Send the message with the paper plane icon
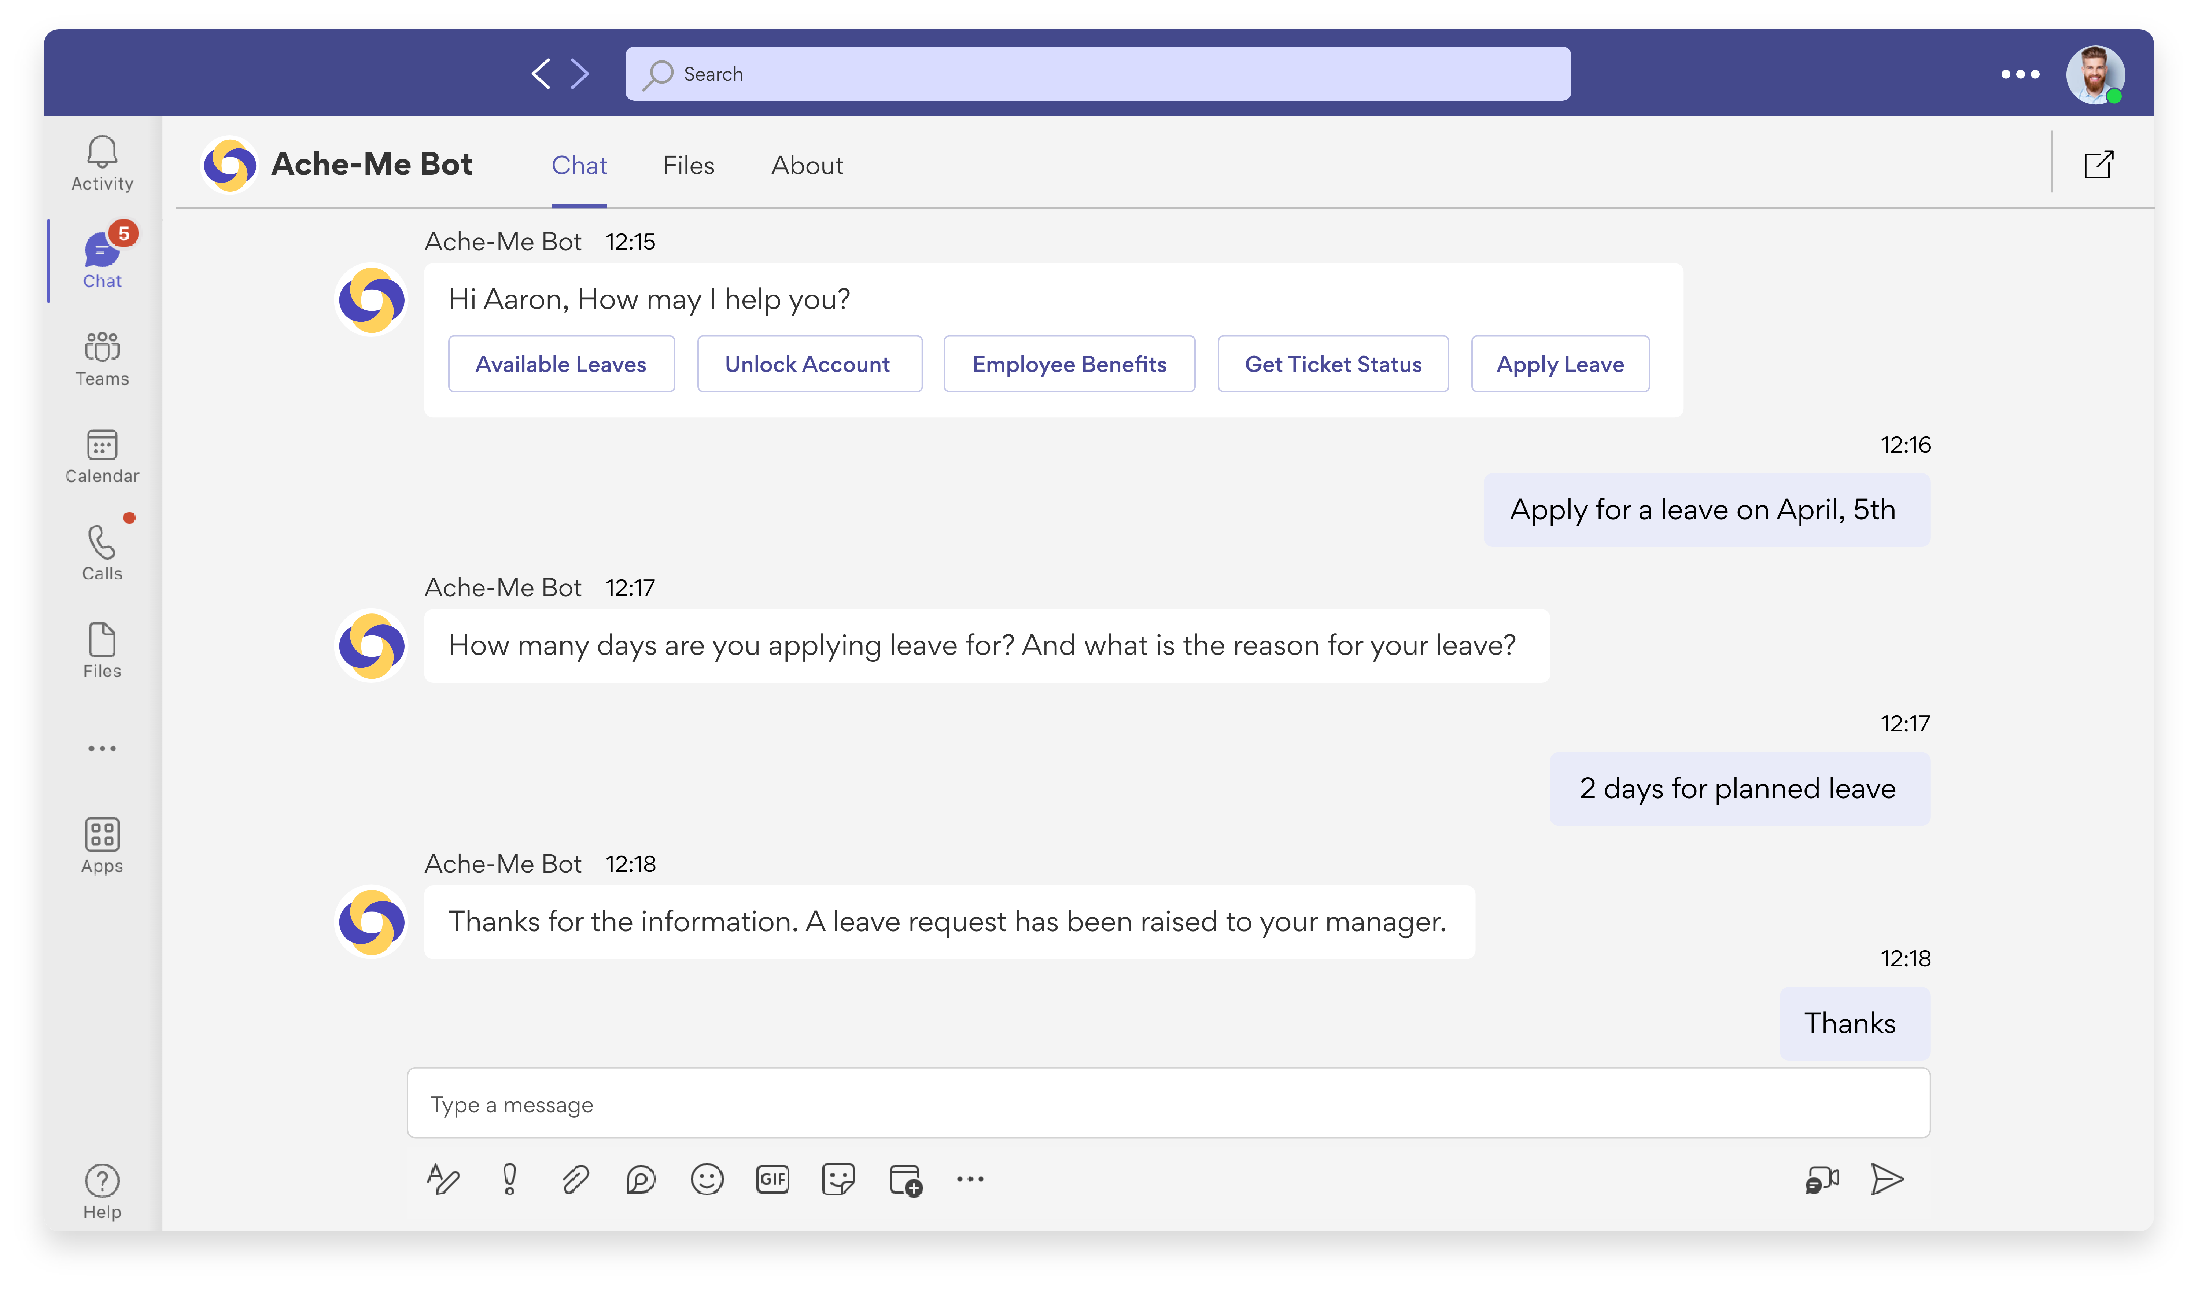Screen dimensions: 2198x1290 pos(1888,1179)
